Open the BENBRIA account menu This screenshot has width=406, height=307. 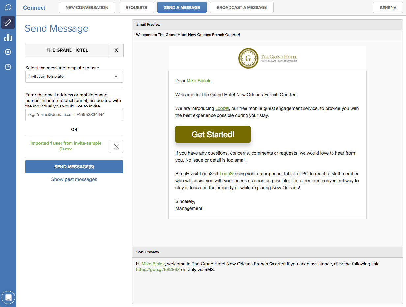388,8
